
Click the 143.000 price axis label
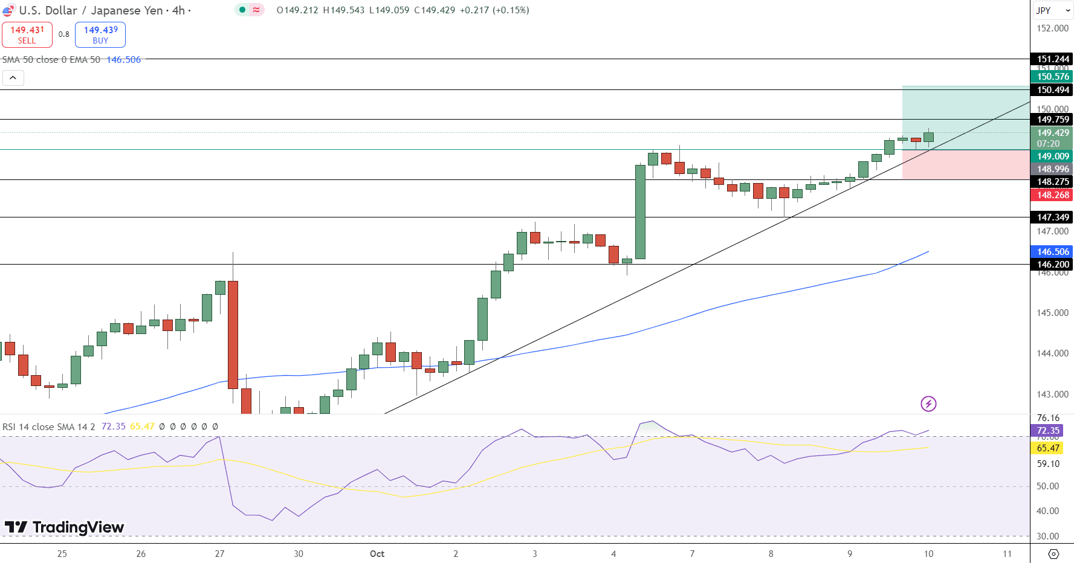[x=1052, y=394]
